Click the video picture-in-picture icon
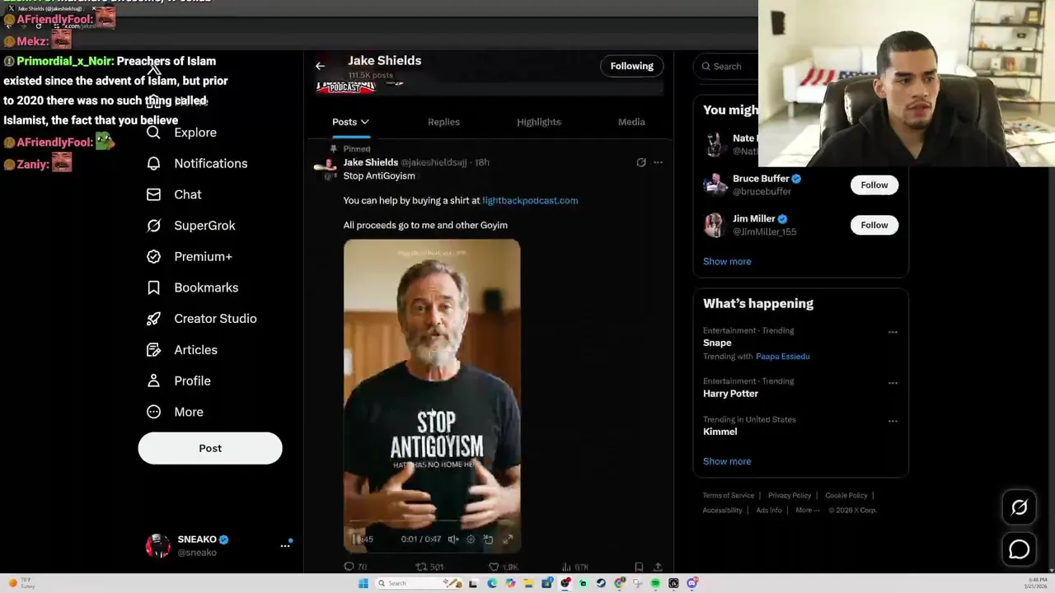 point(488,539)
